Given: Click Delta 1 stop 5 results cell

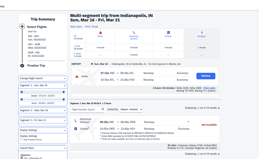Looking at the screenshot, I should point(100,47).
